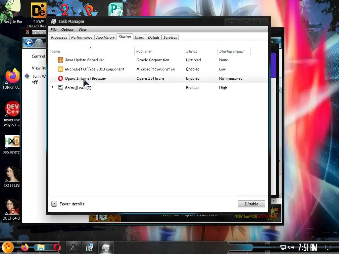Screen dimensions: 339x254
Task: Show hidden tray icons arrow
Action: (275, 247)
